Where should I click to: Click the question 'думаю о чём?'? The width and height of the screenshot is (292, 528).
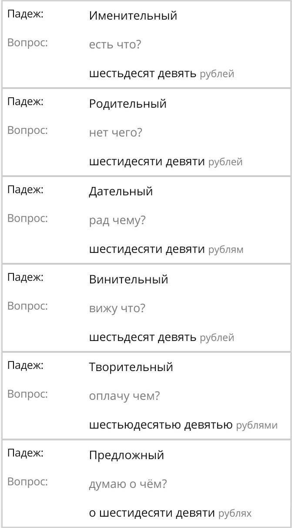click(x=128, y=484)
